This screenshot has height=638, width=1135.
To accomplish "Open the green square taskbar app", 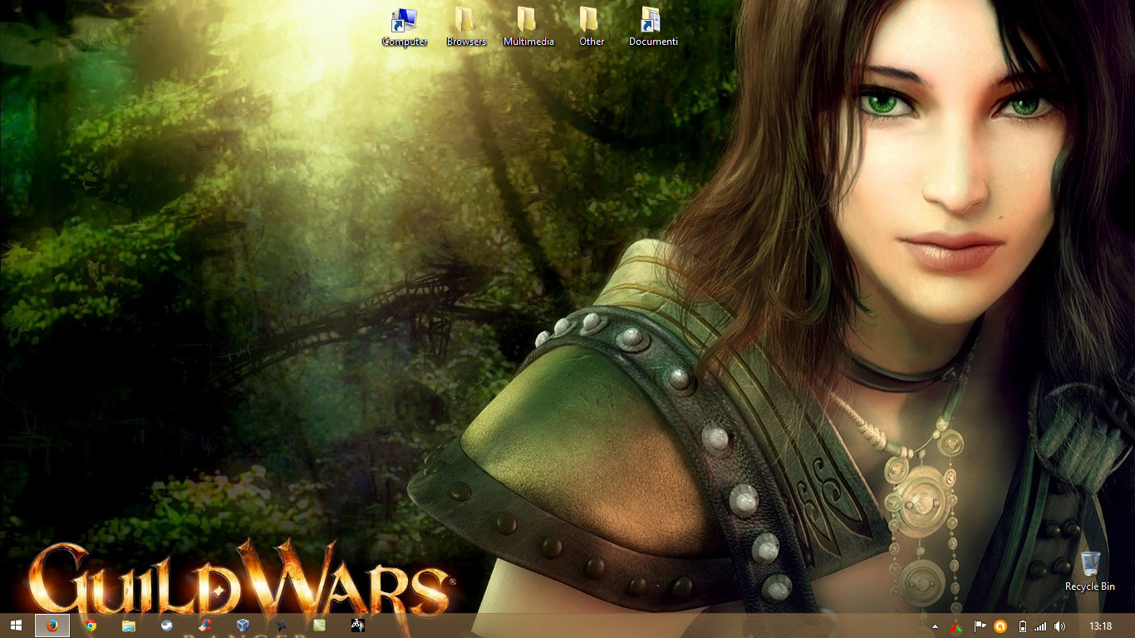I will pyautogui.click(x=319, y=626).
